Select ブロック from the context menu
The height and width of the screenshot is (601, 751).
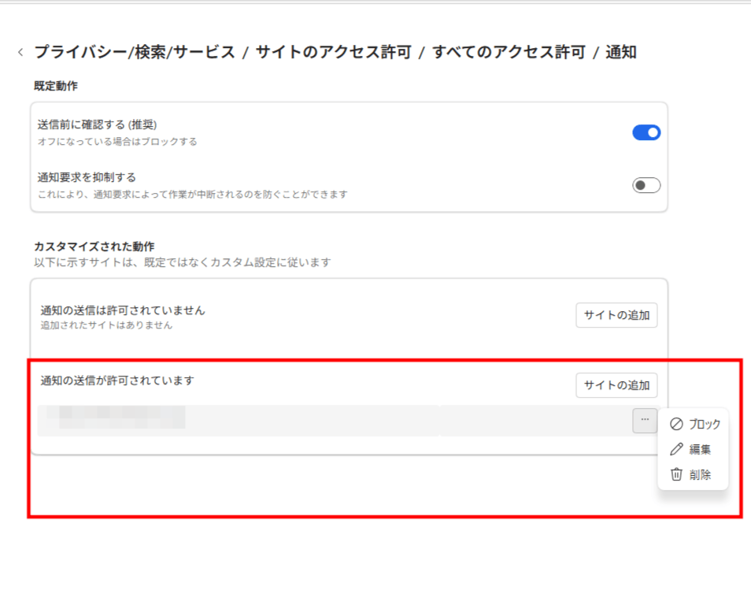coord(704,424)
